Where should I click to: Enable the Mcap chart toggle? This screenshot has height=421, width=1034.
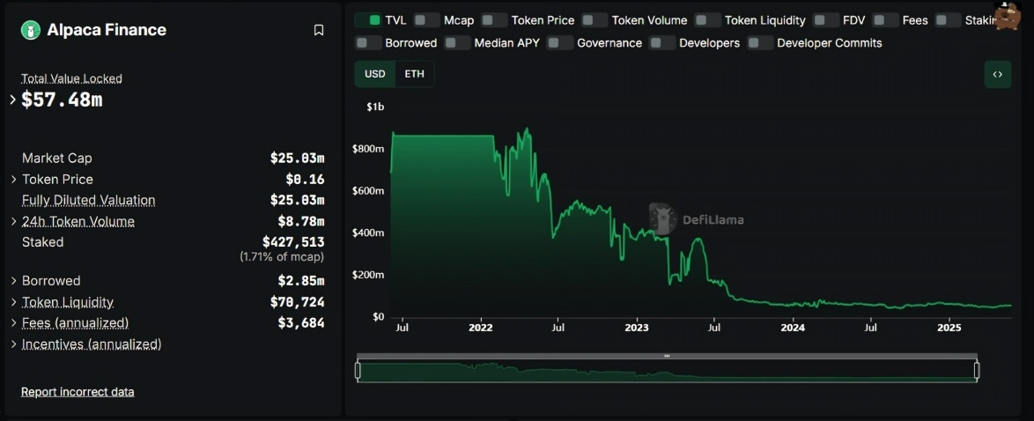tap(426, 20)
